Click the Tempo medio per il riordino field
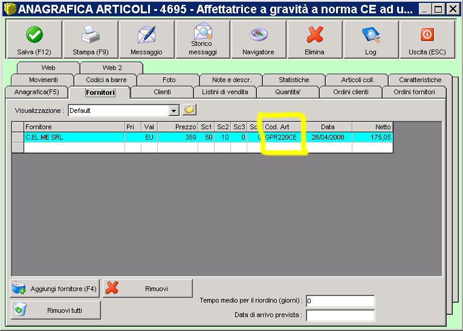Screen dimensions: 463x331 click(340, 301)
